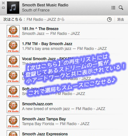128x136 pixels.
Task: Click FM Radio artwork for Soft Jazz FM
Action: click(13, 92)
